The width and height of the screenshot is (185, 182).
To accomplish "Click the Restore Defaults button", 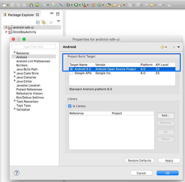I will (x=140, y=161).
